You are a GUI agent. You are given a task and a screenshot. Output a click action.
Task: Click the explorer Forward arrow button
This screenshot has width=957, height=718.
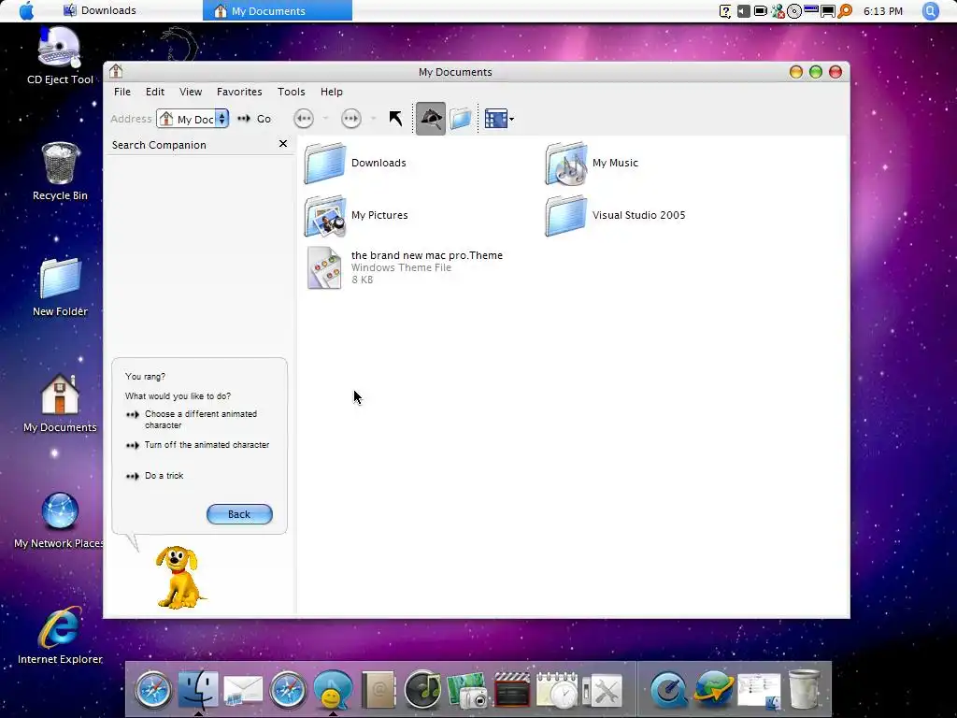click(351, 119)
